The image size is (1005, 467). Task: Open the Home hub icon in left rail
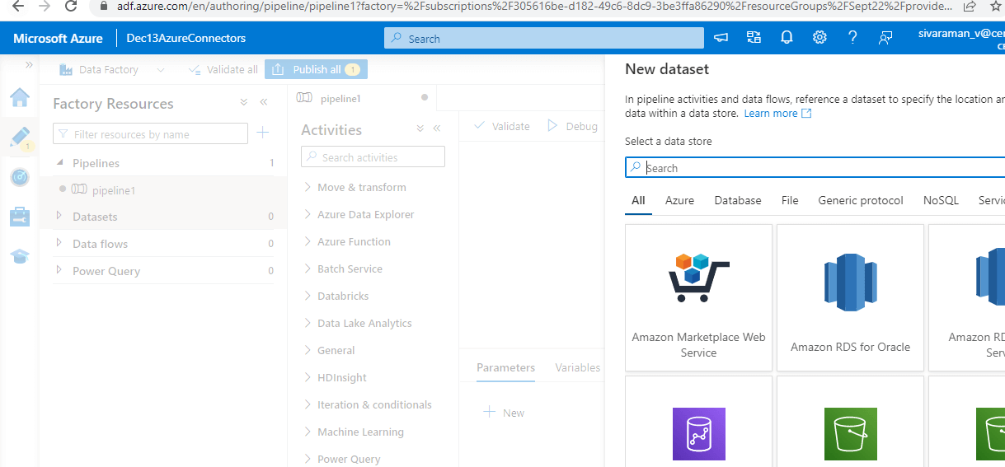[20, 98]
